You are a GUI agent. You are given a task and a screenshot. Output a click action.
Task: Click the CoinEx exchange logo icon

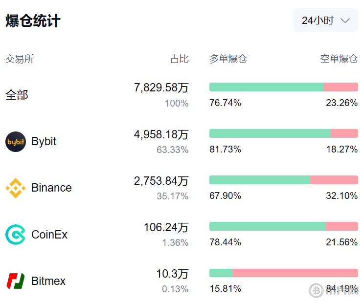16,235
